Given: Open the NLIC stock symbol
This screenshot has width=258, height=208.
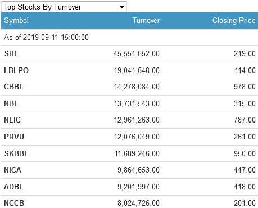Looking at the screenshot, I should (12, 120).
